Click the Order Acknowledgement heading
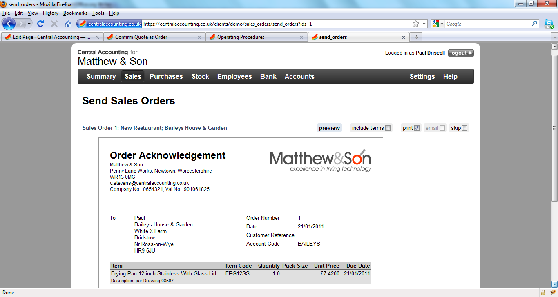This screenshot has width=558, height=297. click(x=168, y=155)
